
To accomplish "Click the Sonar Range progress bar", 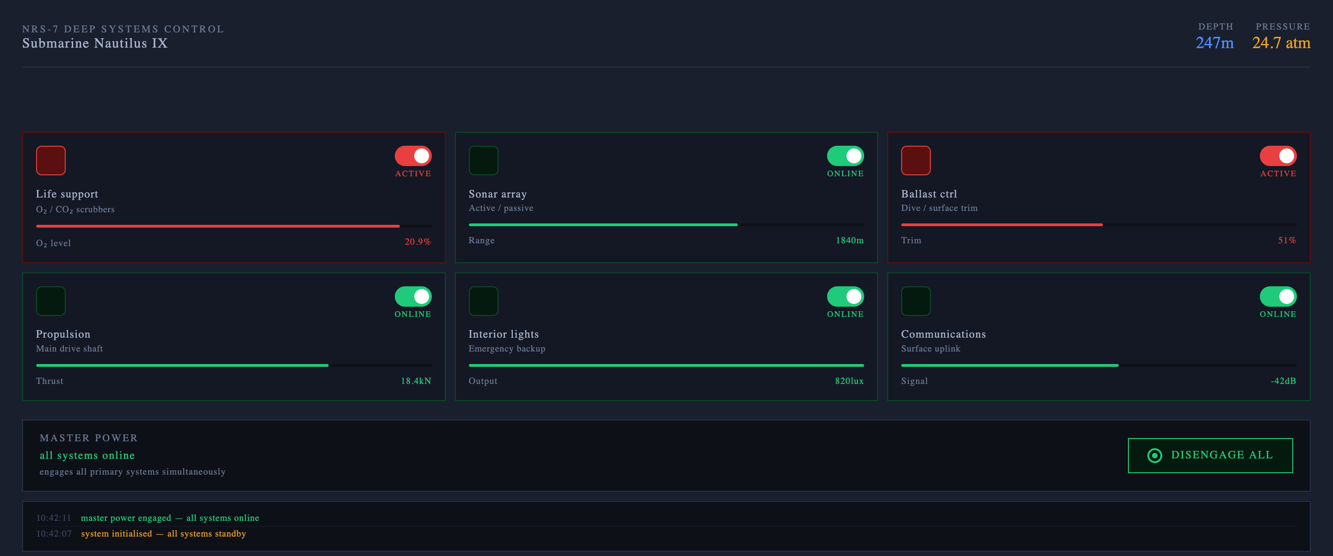I will (666, 224).
